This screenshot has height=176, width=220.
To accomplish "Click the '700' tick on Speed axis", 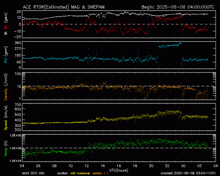I will 18,105.
